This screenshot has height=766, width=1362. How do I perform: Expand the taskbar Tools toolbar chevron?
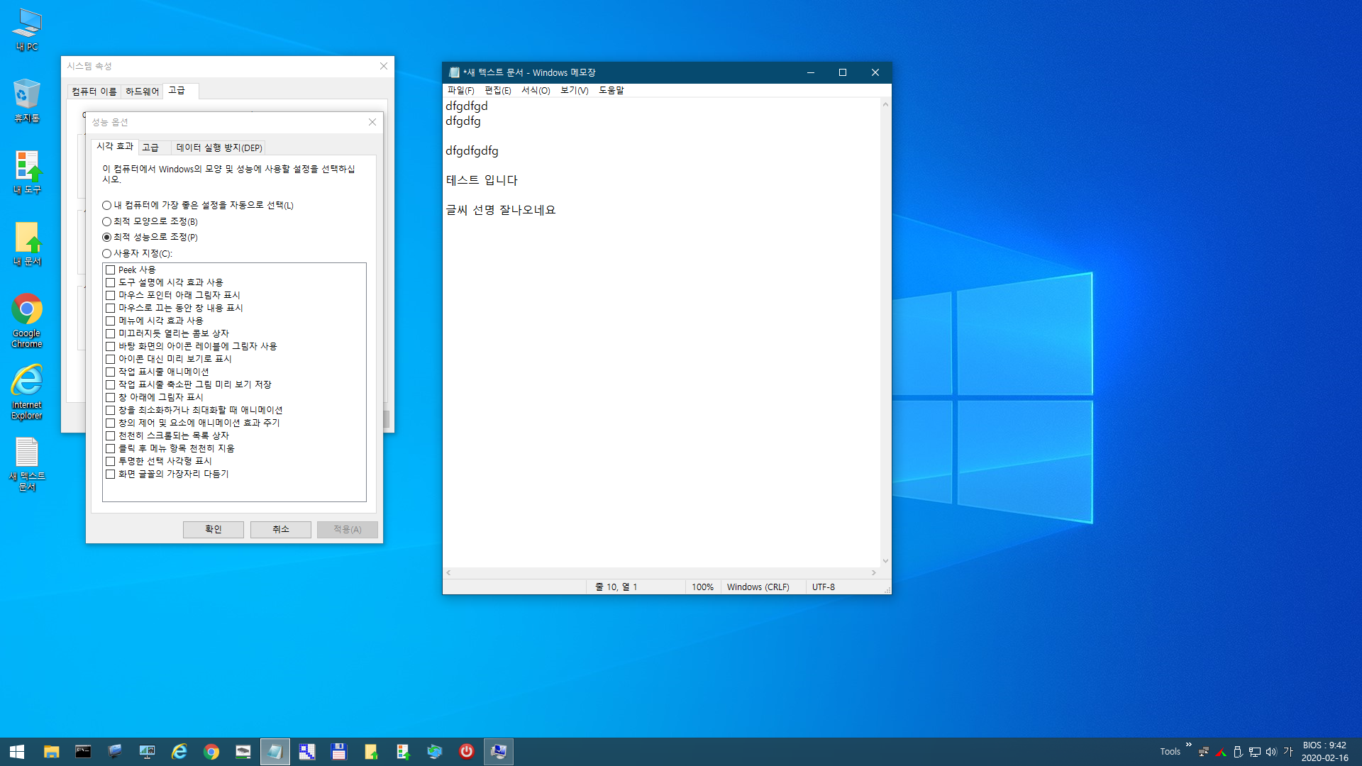coord(1188,745)
